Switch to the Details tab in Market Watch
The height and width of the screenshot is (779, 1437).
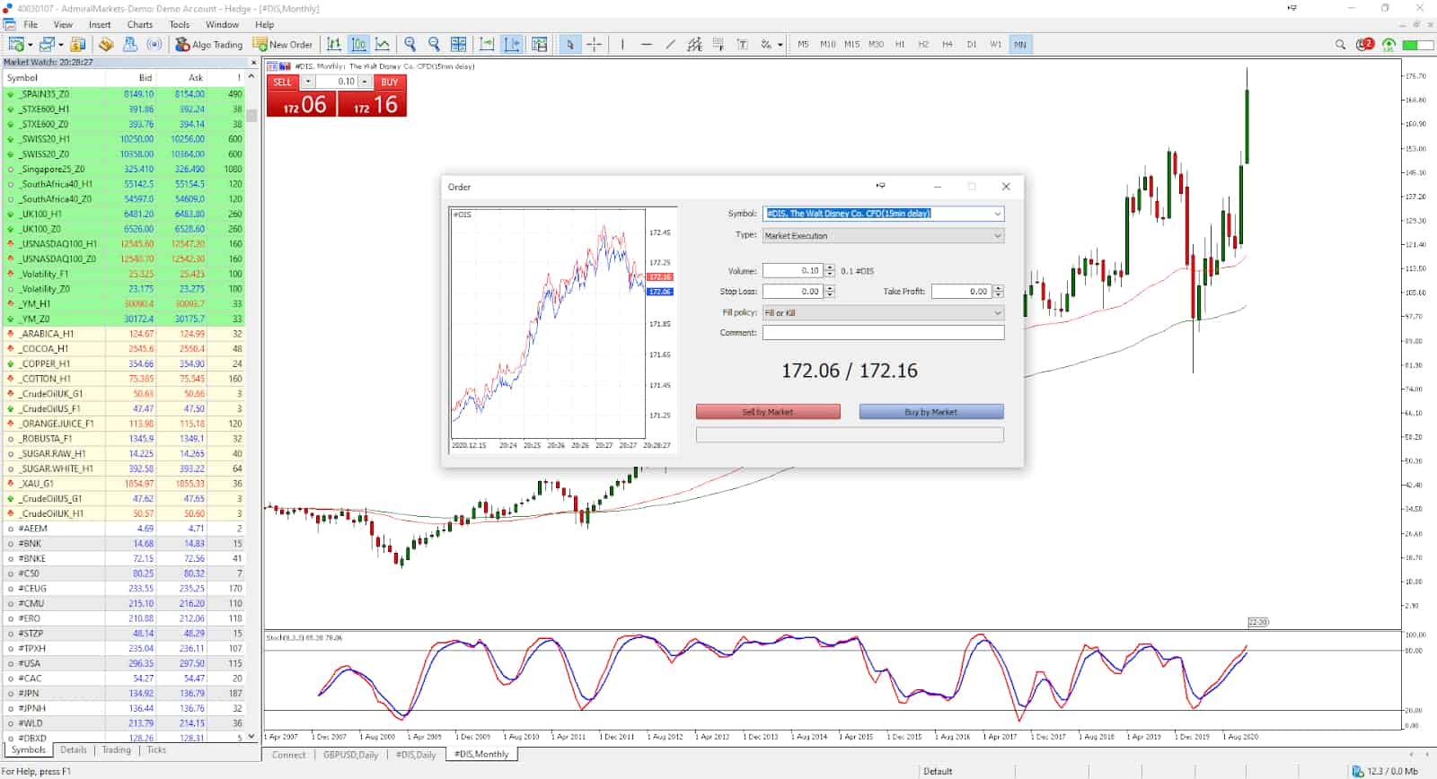[74, 749]
